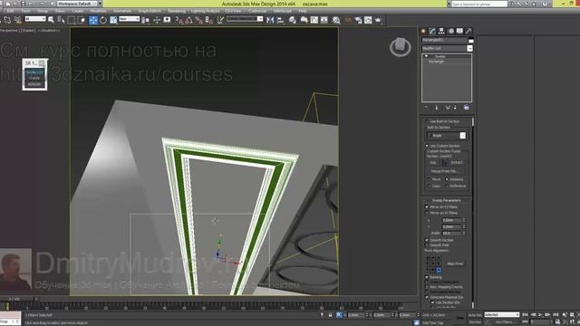Open Select by Name dialog
Image resolution: width=580 pixels, height=326 pixels.
pos(61,20)
